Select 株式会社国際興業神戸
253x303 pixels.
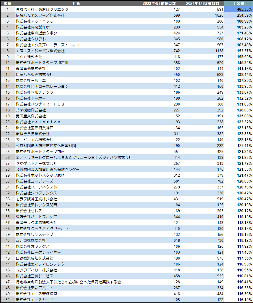click(x=35, y=128)
